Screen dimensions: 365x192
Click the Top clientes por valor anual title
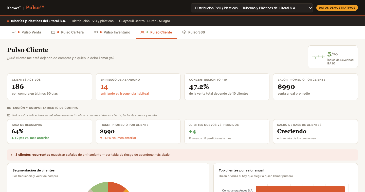(x=241, y=170)
